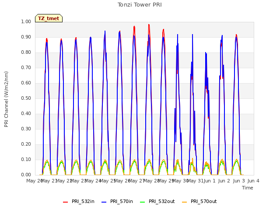Click the orange PRI_570out legend swatch
280x210 pixels.
tap(185, 202)
